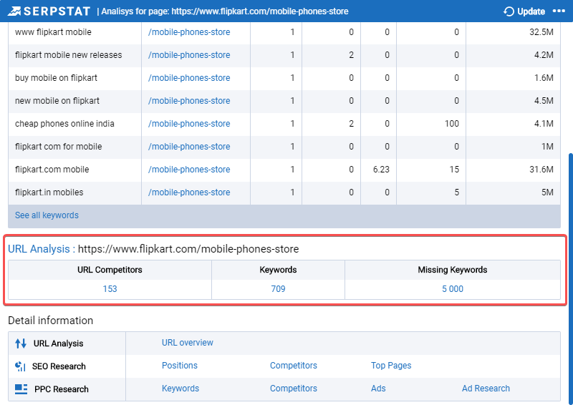This screenshot has height=405, width=573.
Task: Select keyword 'new mobile on flipkart'
Action: coord(57,101)
